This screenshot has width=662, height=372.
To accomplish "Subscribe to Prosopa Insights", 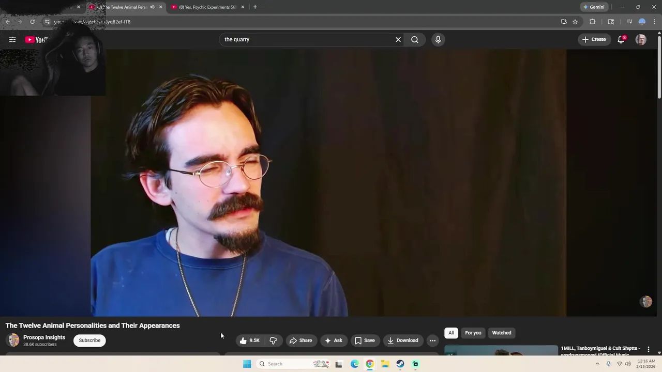I will [x=89, y=340].
